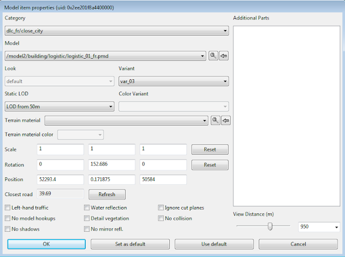The height and width of the screenshot is (257, 345).
Task: Reset the Rotation values
Action: click(x=210, y=165)
